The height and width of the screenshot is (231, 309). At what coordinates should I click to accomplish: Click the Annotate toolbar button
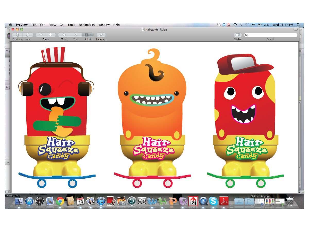coord(101,35)
